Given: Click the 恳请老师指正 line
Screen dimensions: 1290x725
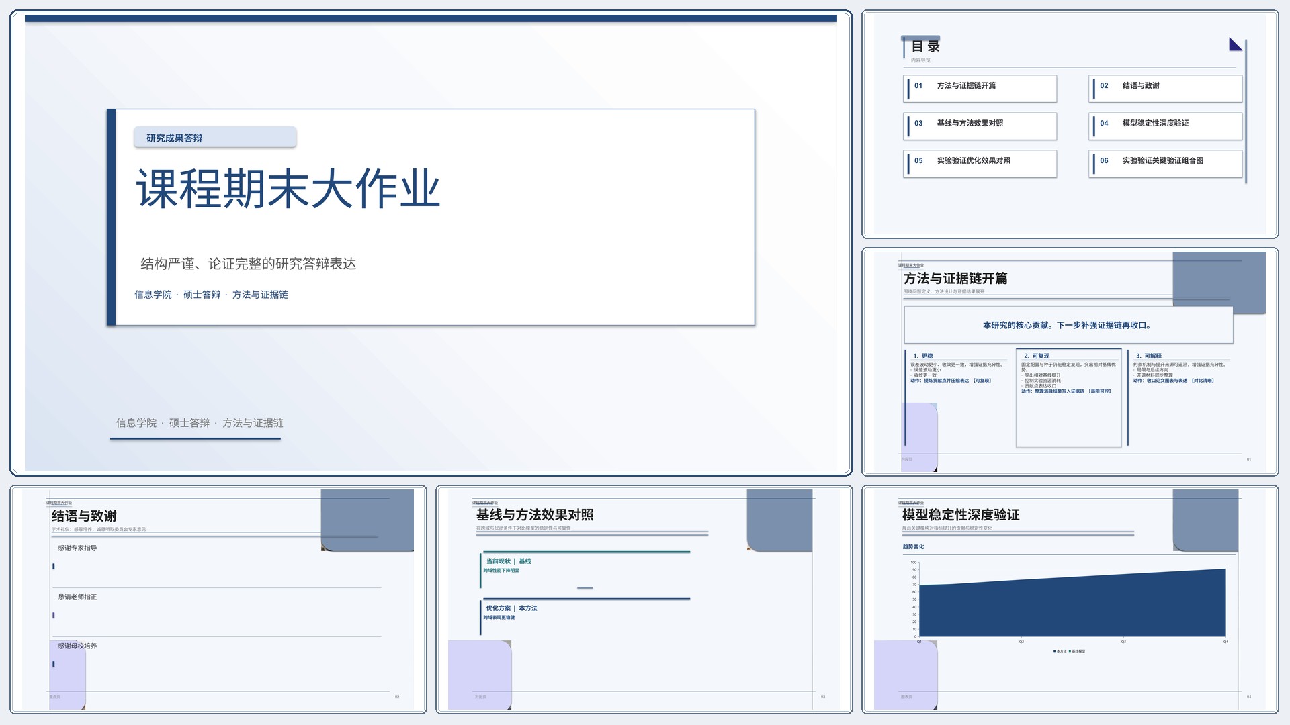Looking at the screenshot, I should pos(77,597).
